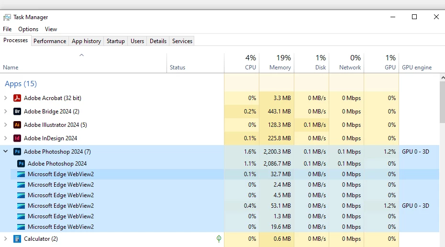445x247 pixels.
Task: Click the sort direction arrow above Name
Action: coord(81,55)
